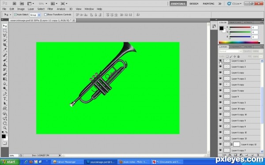Viewport: 265px width, 165px height.
Task: Open the Analysis menu
Action: pyautogui.click(x=61, y=9)
